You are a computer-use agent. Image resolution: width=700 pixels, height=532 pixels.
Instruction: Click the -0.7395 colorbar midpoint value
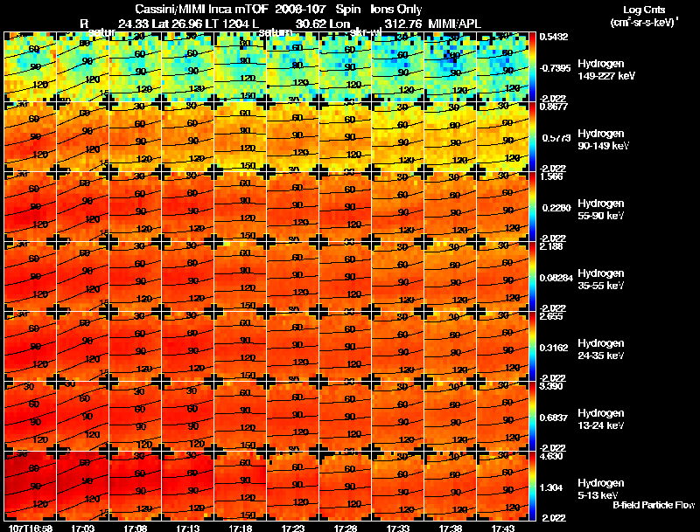(x=555, y=68)
